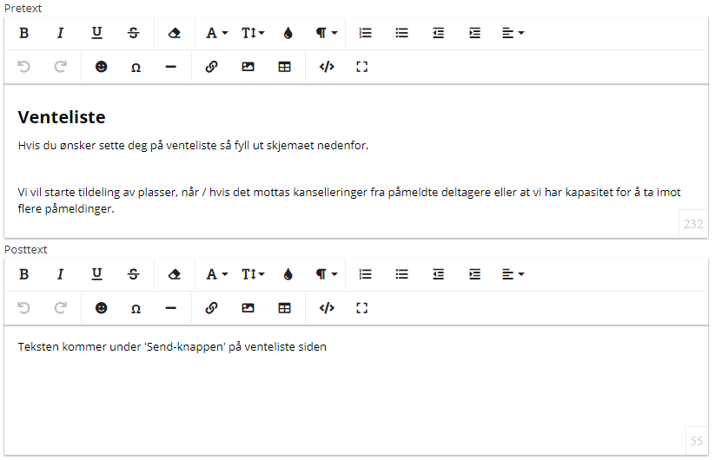Insert an unordered bullet list in Posttext
This screenshot has width=715, height=460.
coord(401,274)
